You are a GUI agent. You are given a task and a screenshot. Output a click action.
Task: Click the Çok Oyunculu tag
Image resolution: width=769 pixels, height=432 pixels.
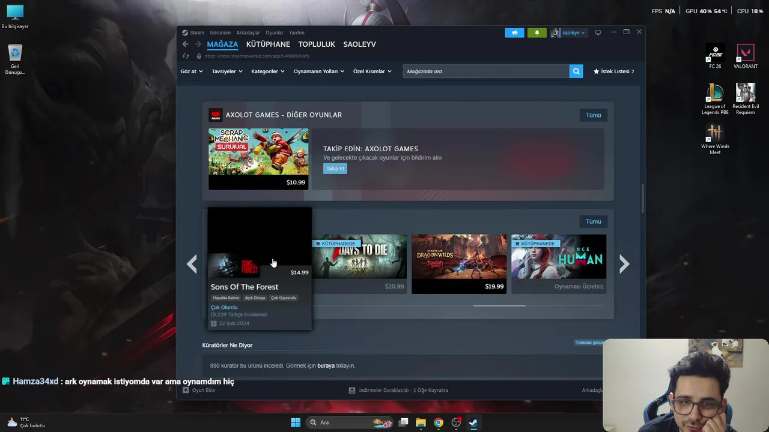(x=284, y=298)
